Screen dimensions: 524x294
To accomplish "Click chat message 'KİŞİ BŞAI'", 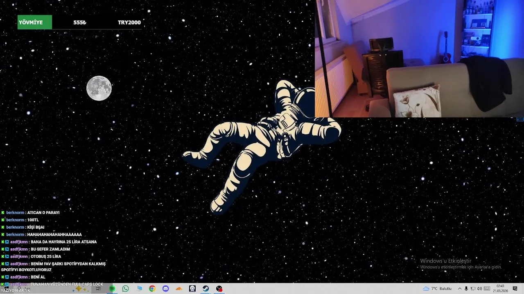I will pyautogui.click(x=36, y=227).
